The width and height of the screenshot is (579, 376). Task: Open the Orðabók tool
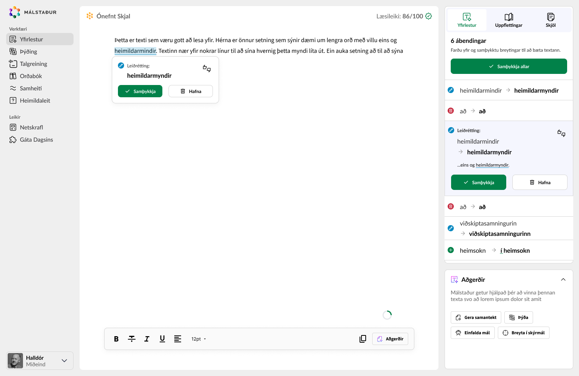click(40, 76)
